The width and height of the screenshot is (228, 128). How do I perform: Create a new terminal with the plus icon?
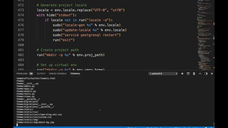pyautogui.click(x=182, y=74)
